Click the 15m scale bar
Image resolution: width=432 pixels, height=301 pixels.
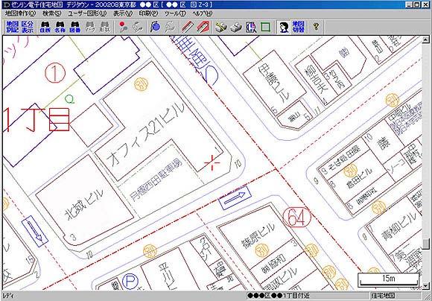point(389,279)
